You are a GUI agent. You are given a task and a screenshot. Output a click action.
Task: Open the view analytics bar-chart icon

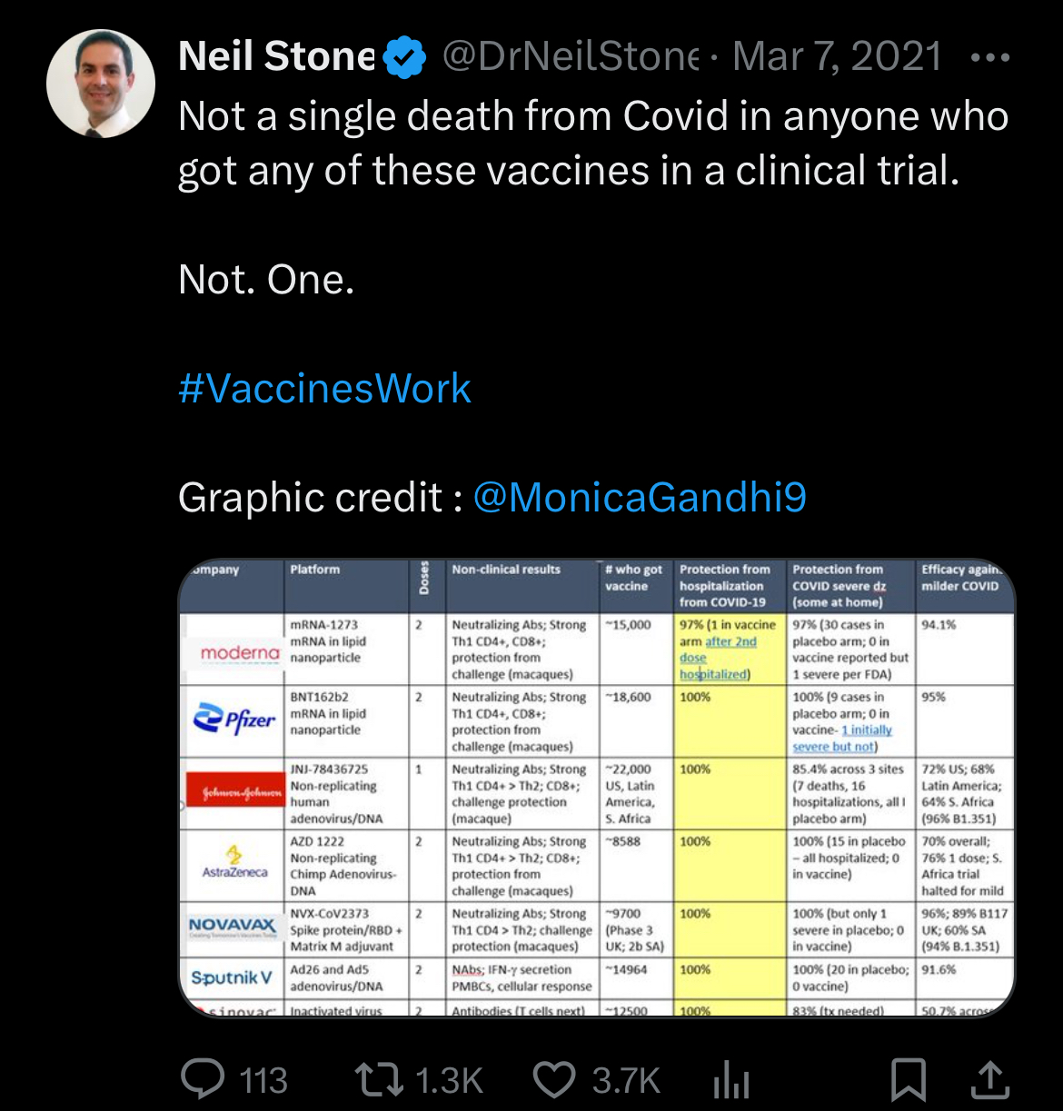point(731,1079)
